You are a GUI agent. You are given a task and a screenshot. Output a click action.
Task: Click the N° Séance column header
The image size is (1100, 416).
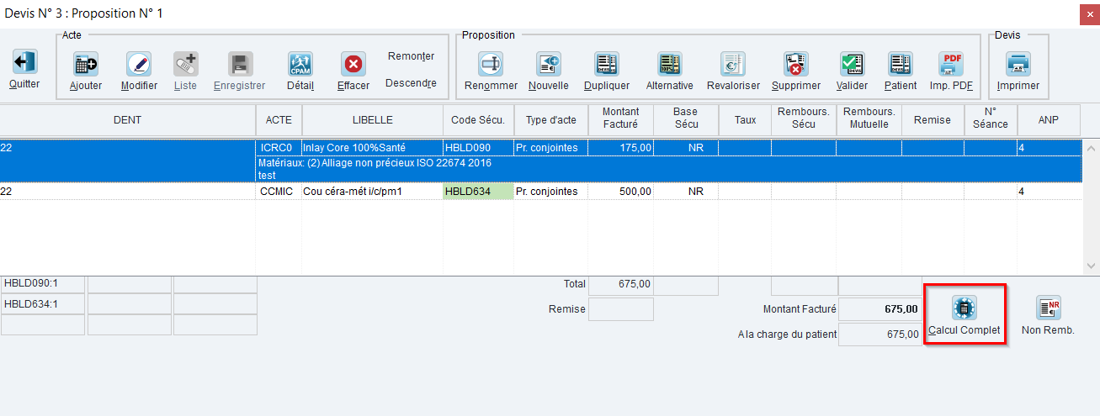pos(991,120)
